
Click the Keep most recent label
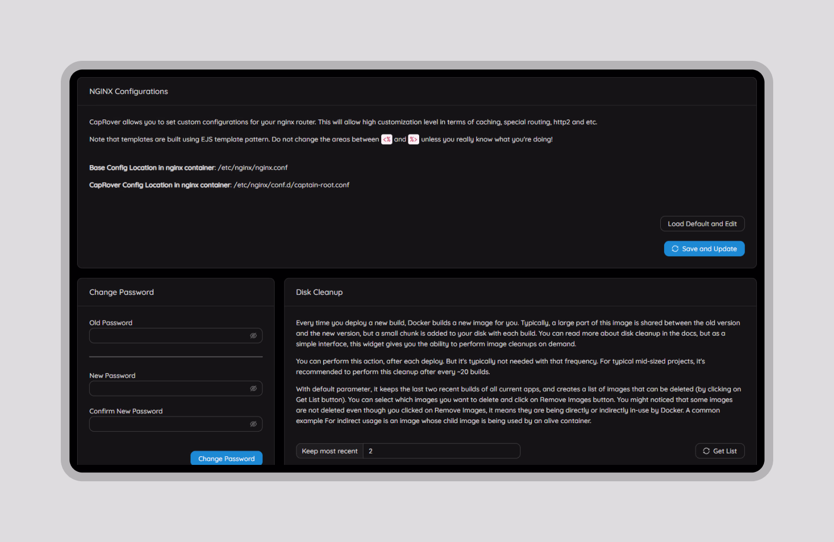pyautogui.click(x=330, y=451)
